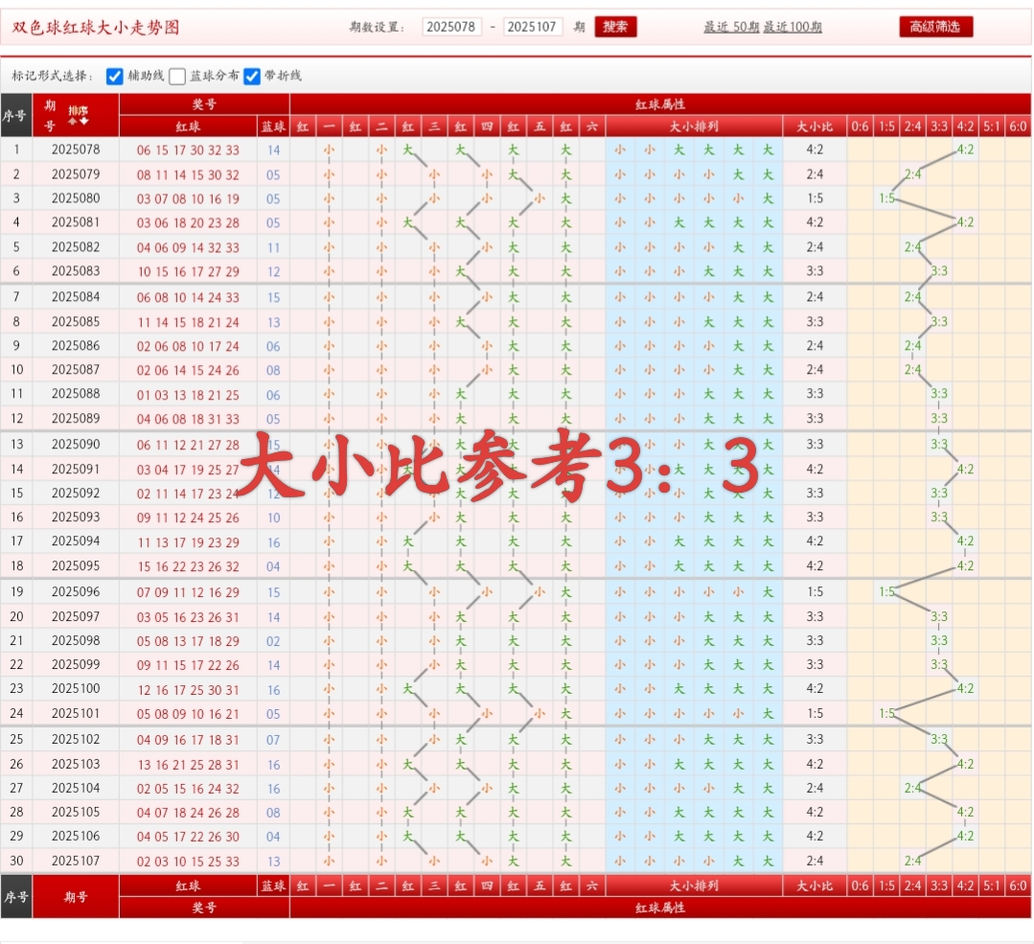The height and width of the screenshot is (944, 1034).
Task: Click the red 搜索 search icon button
Action: (x=616, y=26)
